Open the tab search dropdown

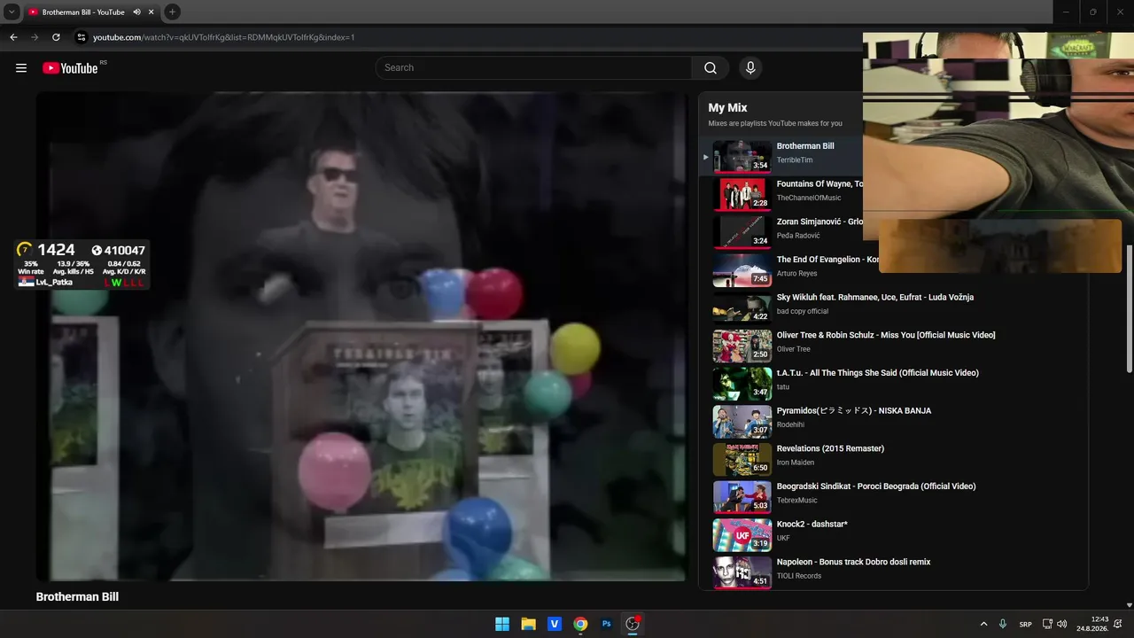(12, 12)
